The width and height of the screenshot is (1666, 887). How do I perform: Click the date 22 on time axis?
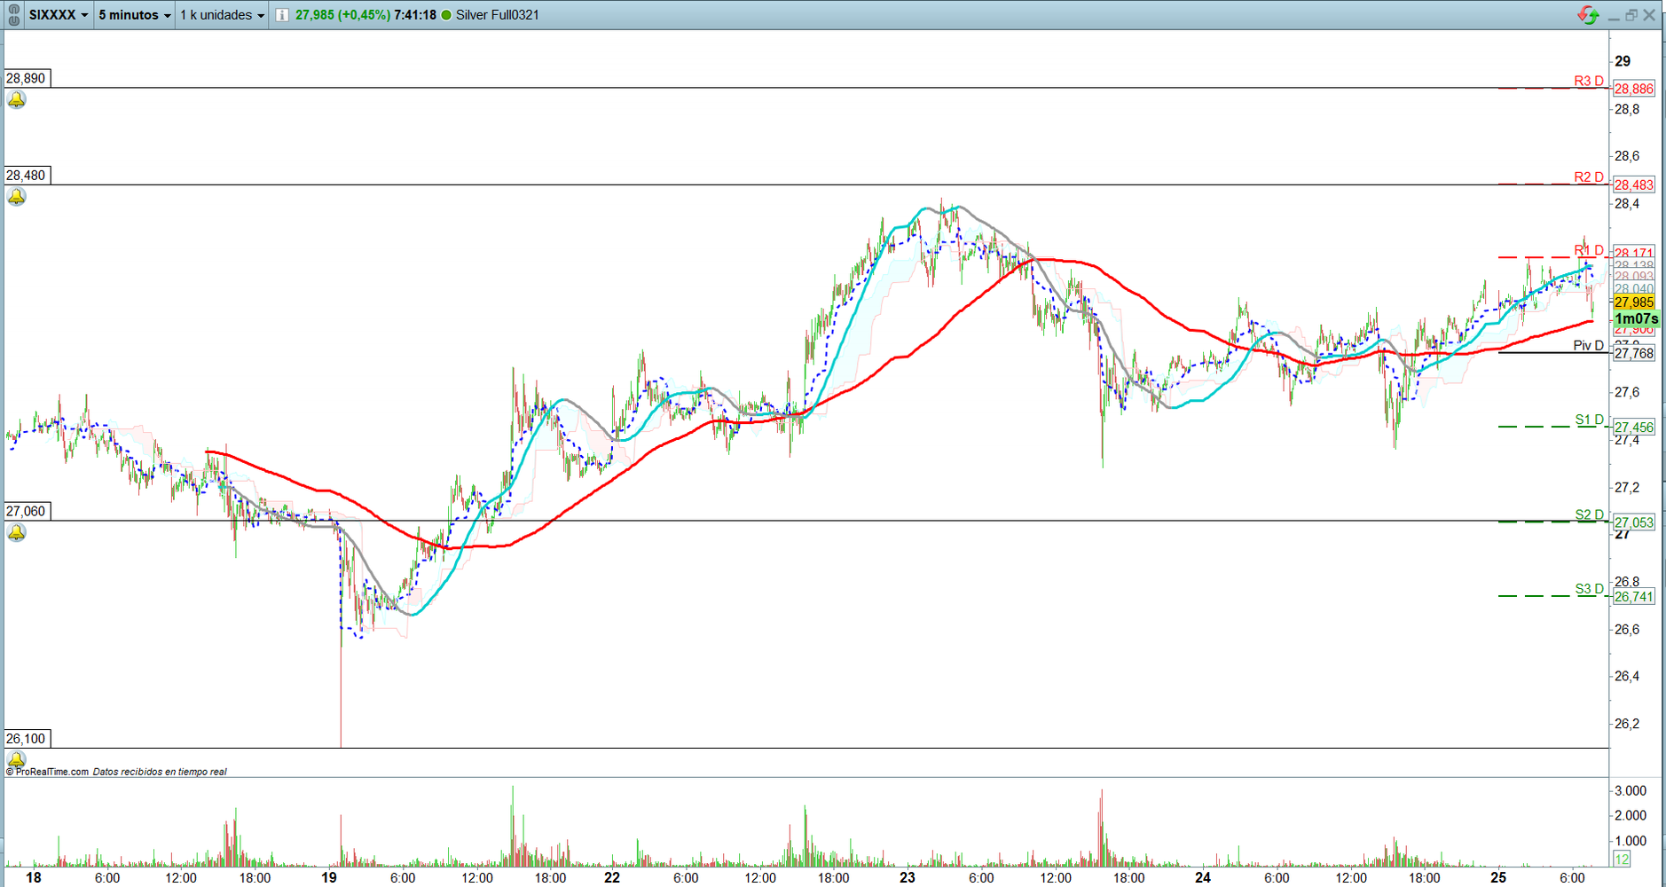coord(612,877)
